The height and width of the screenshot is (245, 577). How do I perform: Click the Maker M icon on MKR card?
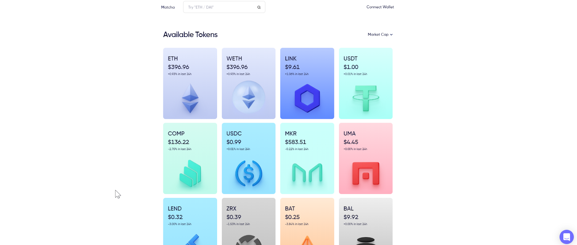click(307, 173)
